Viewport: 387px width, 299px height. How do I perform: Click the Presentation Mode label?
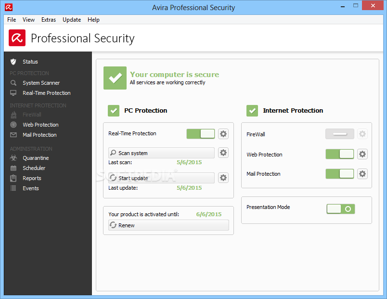(x=268, y=207)
